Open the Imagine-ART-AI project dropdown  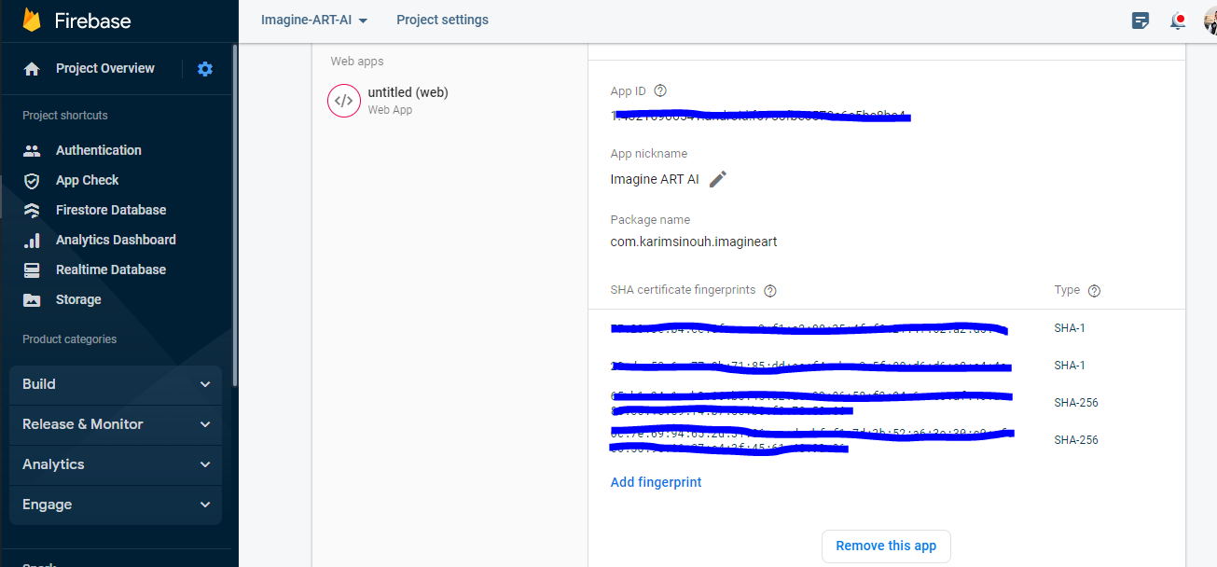(x=314, y=21)
